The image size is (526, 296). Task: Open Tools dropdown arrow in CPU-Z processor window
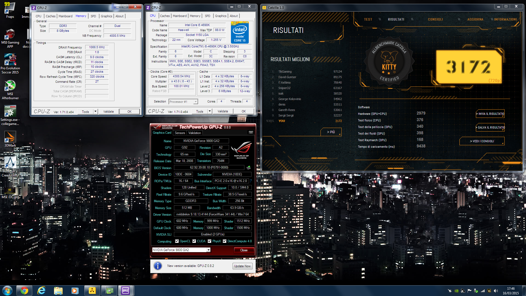tap(210, 111)
